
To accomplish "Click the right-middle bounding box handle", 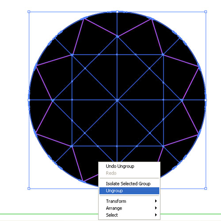I will click(x=206, y=100).
